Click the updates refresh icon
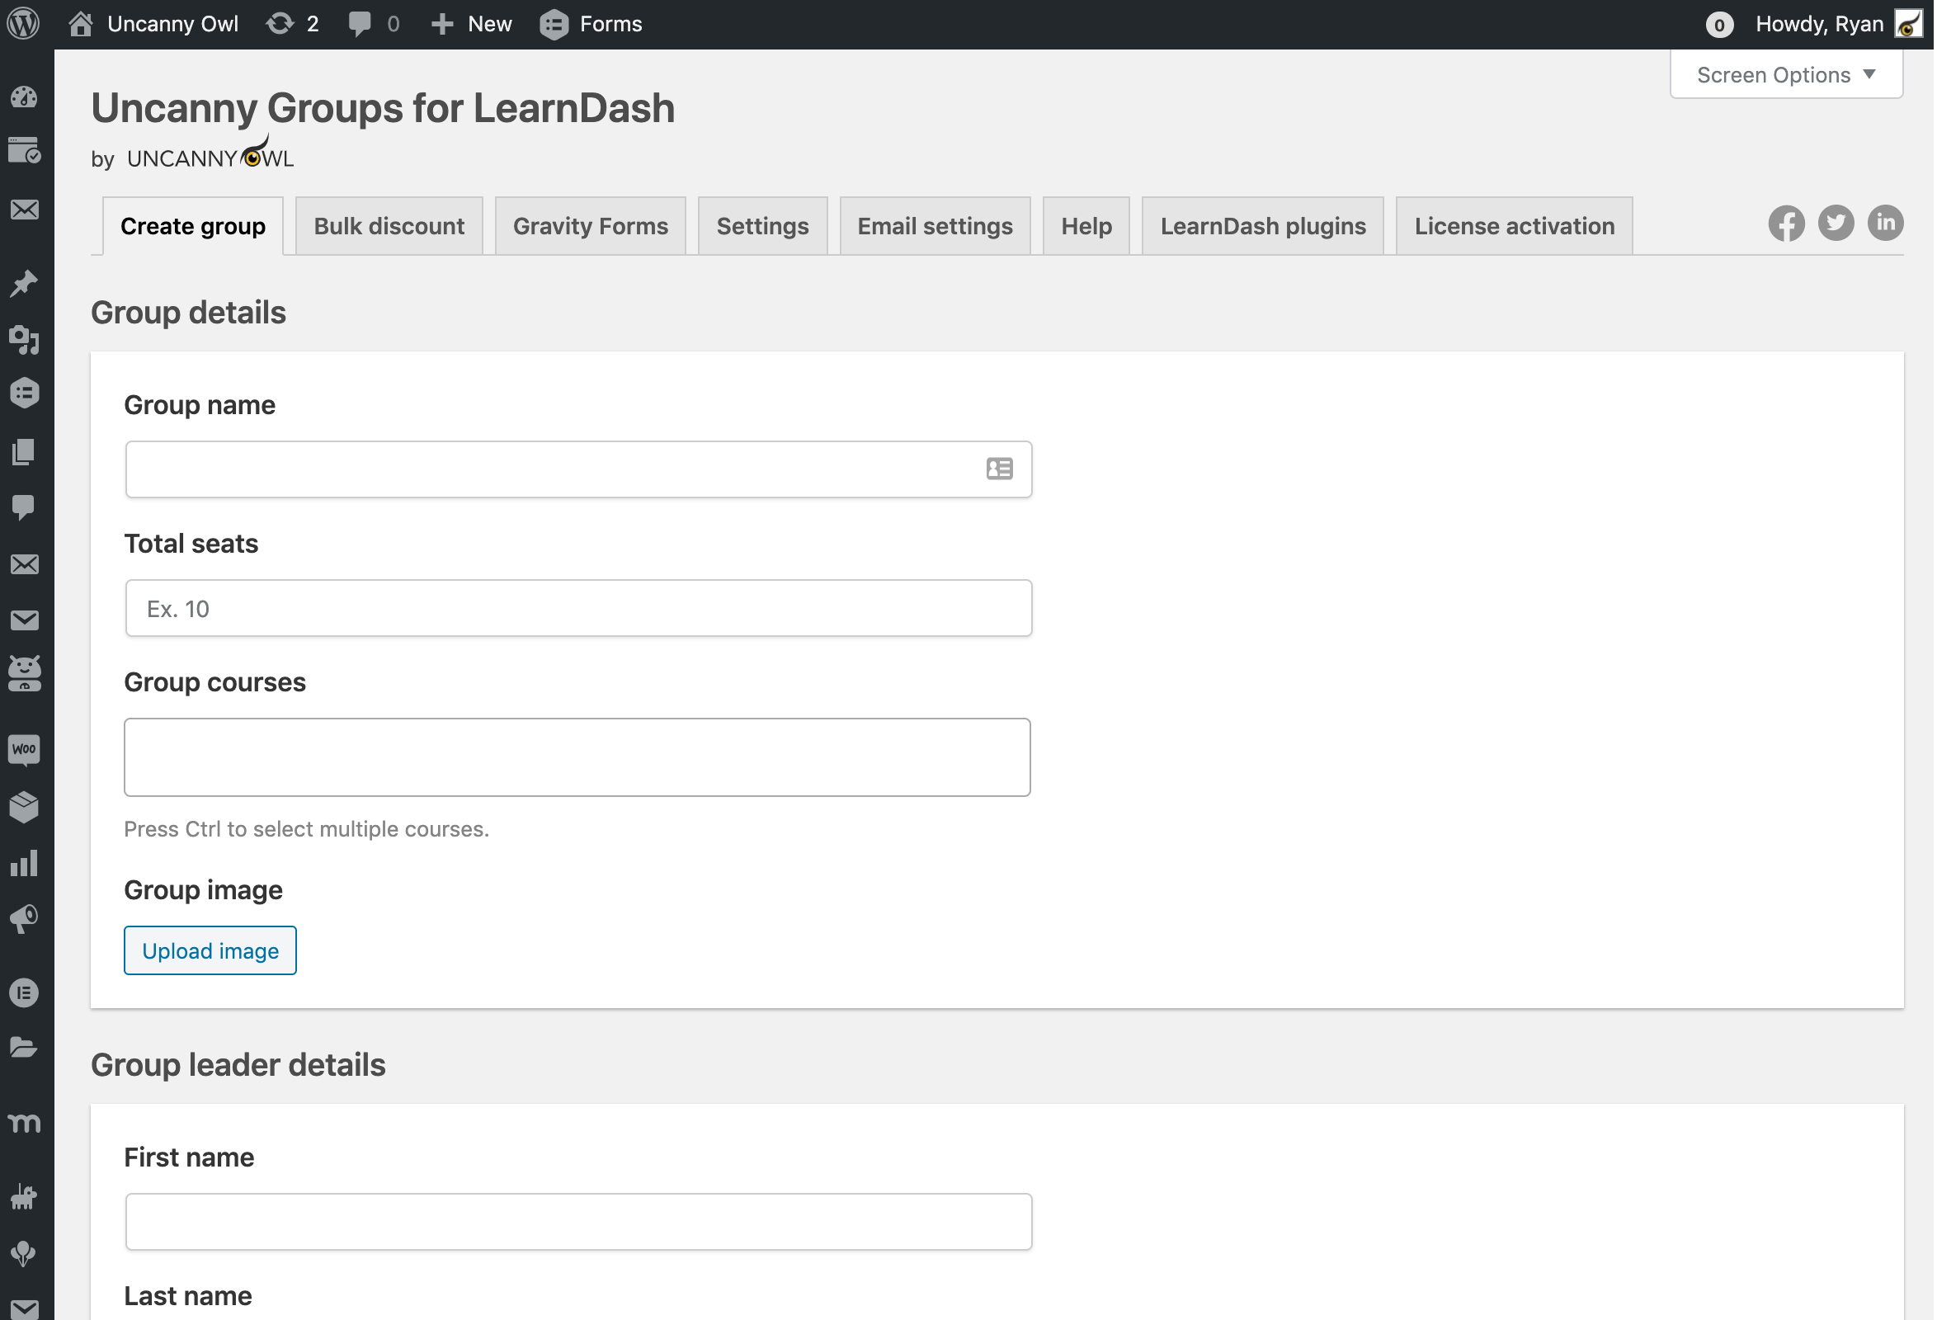The height and width of the screenshot is (1320, 1937). click(x=280, y=23)
